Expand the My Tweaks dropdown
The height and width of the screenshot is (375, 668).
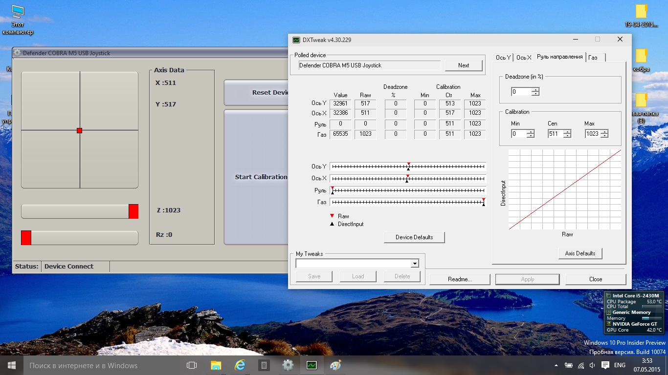[415, 264]
